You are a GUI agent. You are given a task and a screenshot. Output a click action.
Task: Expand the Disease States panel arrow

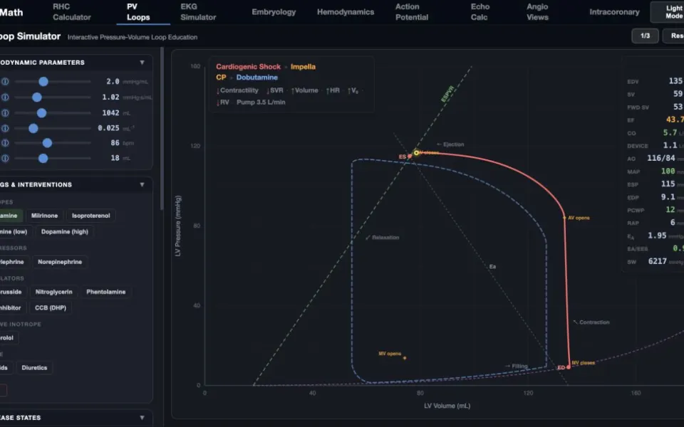[142, 418]
